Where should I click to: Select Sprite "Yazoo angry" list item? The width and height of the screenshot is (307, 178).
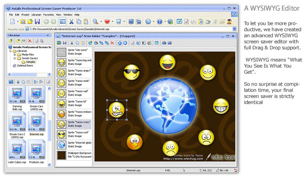pos(74,72)
